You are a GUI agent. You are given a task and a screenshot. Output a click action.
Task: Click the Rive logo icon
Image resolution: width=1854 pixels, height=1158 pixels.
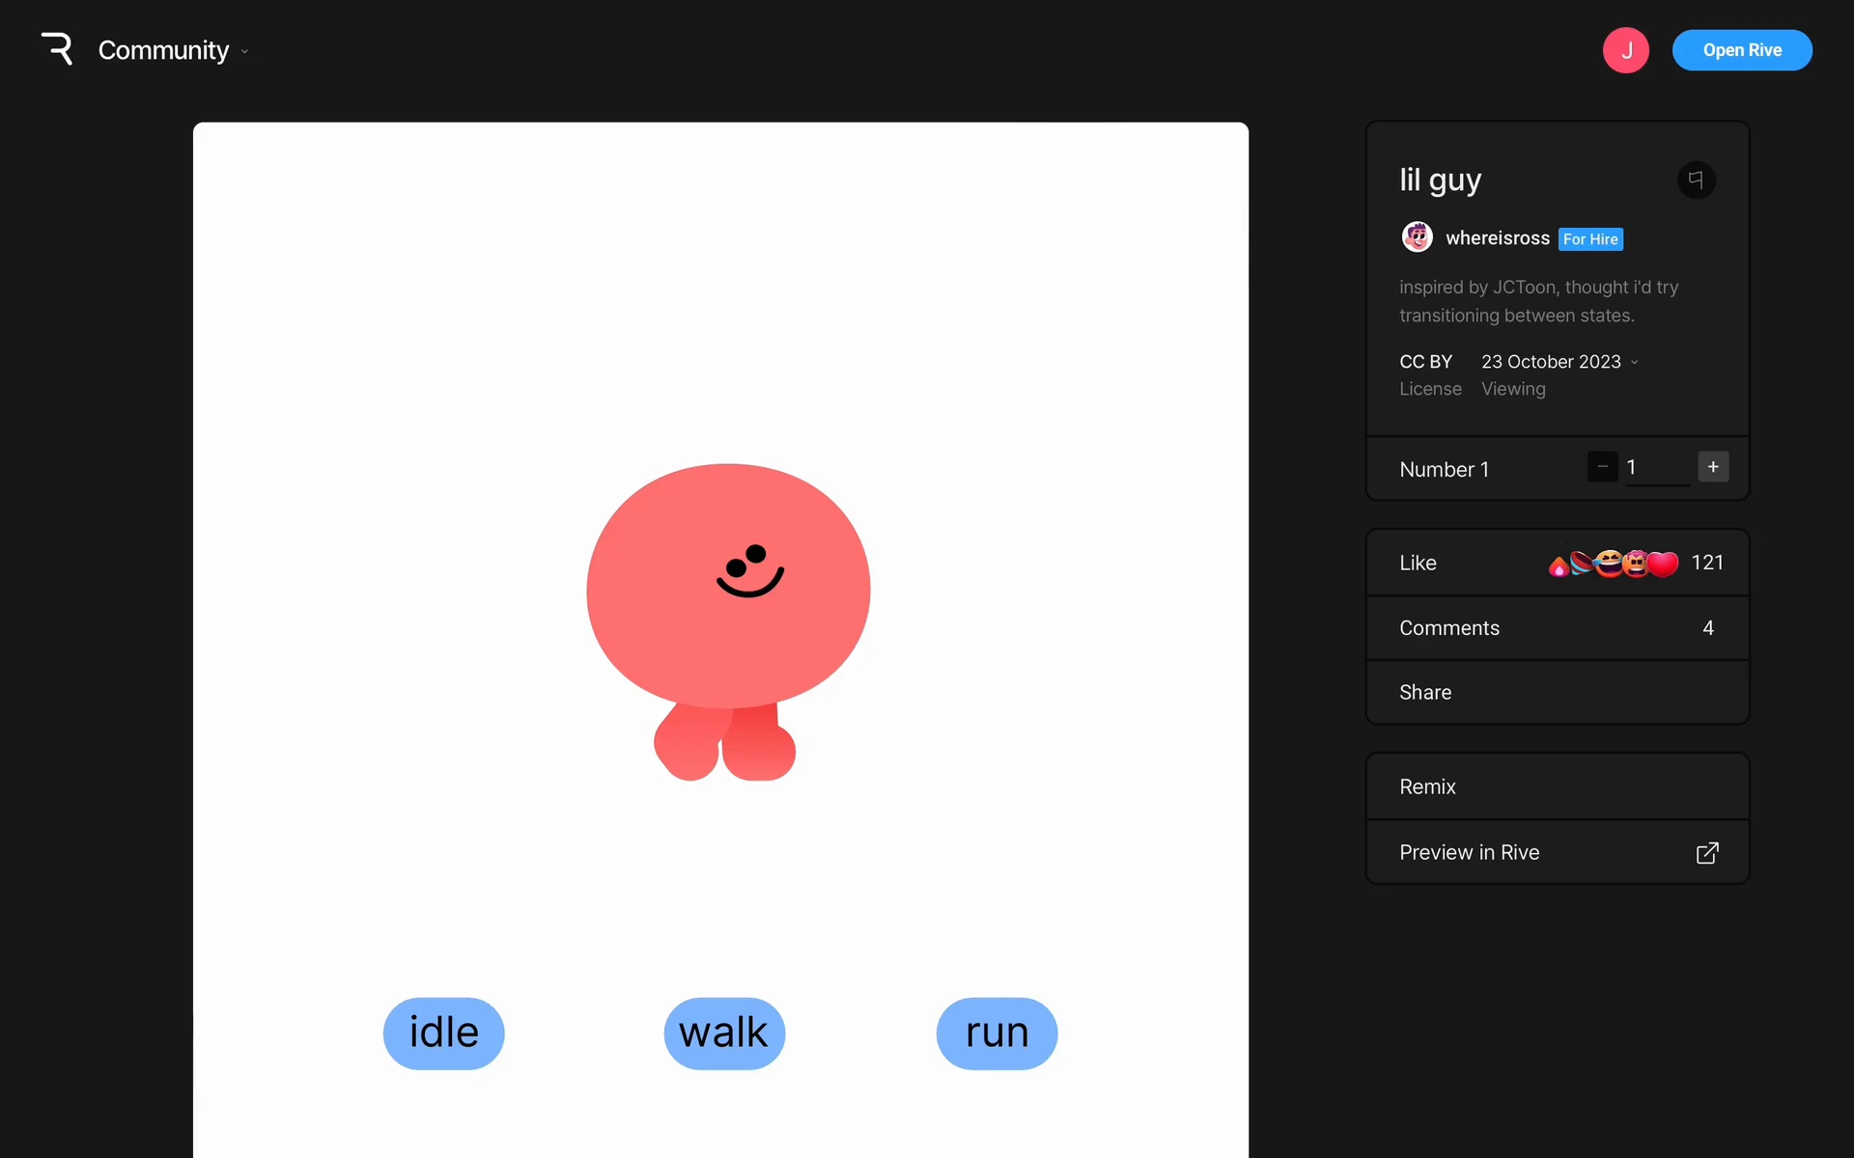tap(57, 49)
